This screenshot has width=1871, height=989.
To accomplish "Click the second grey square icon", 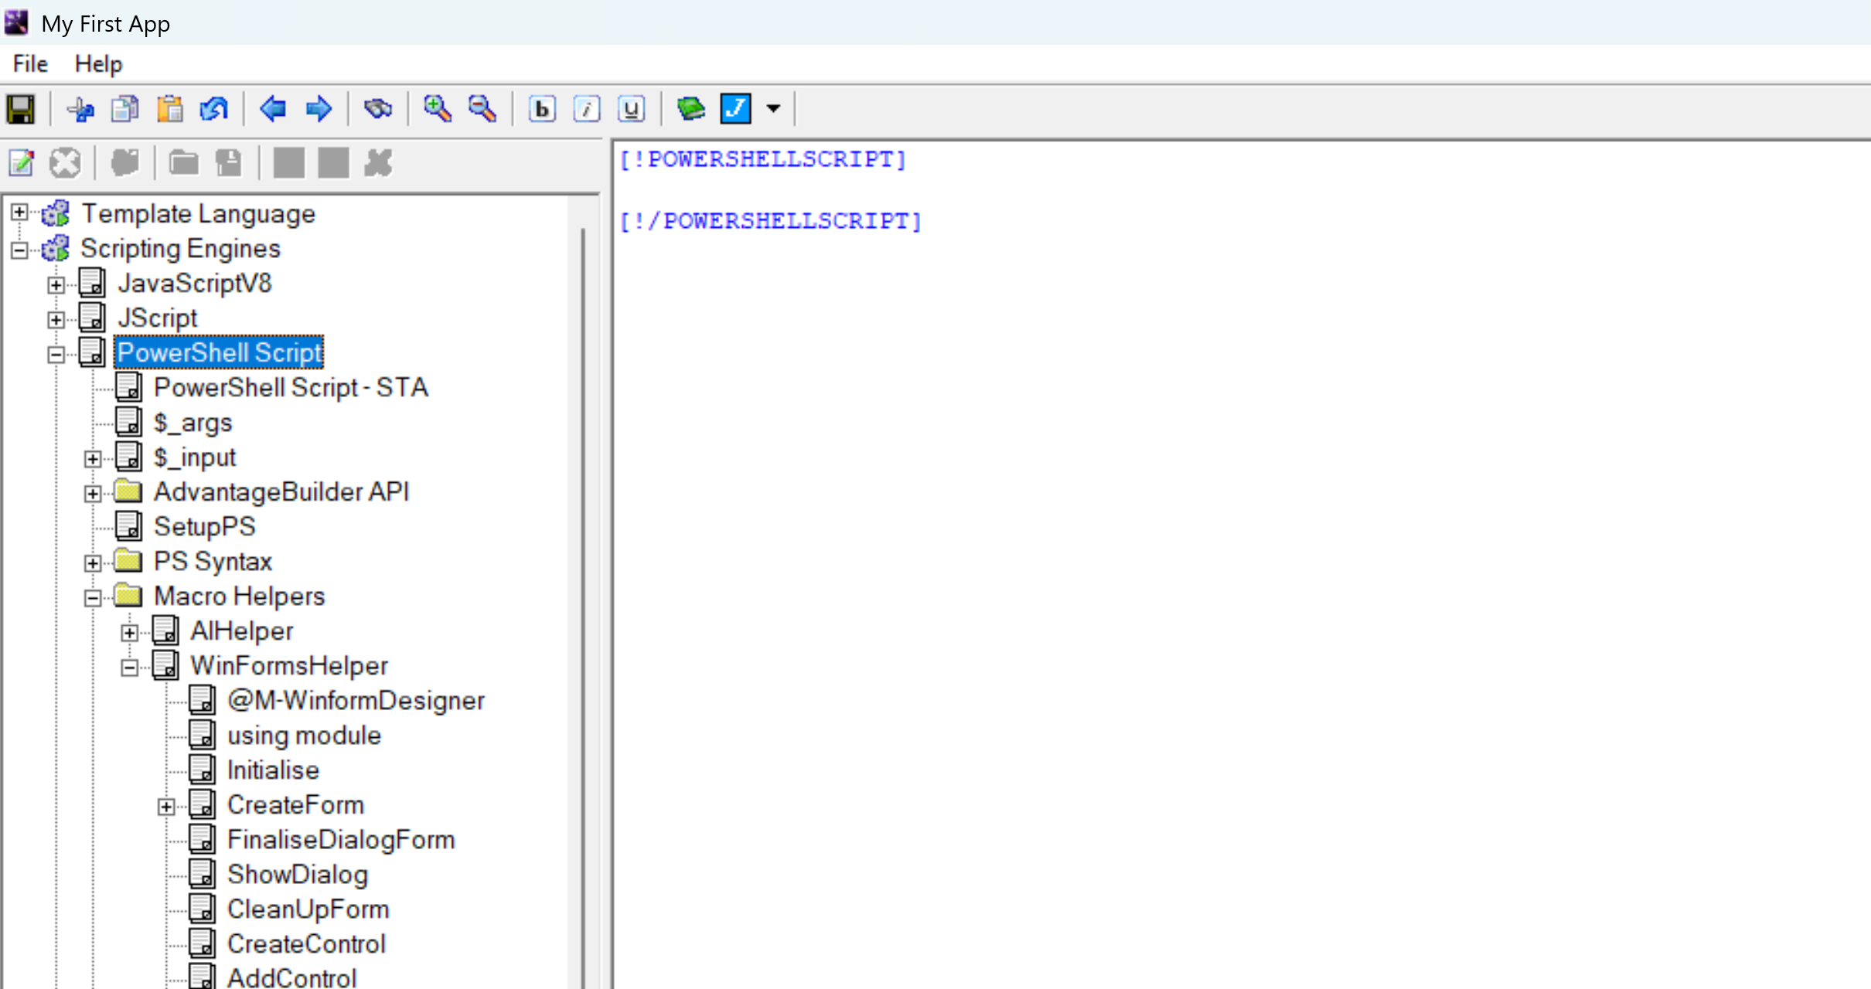I will pos(333,163).
